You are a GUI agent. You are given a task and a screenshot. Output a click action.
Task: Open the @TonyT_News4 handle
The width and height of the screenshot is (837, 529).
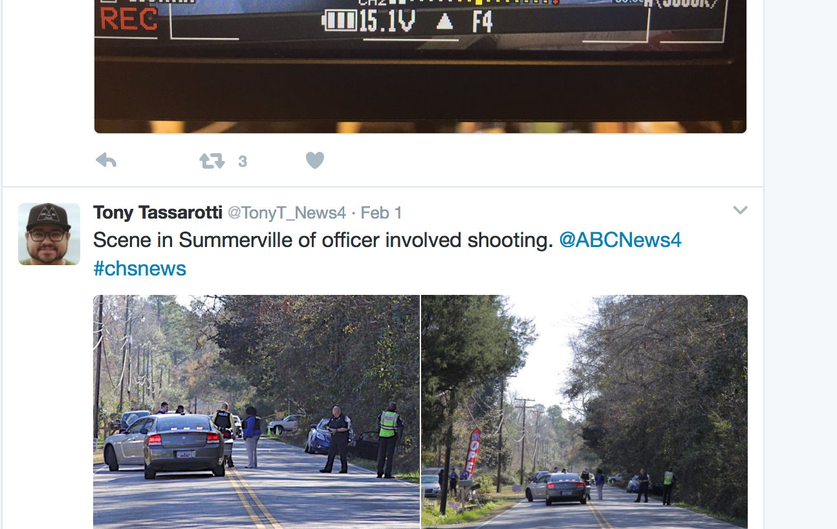(x=287, y=213)
